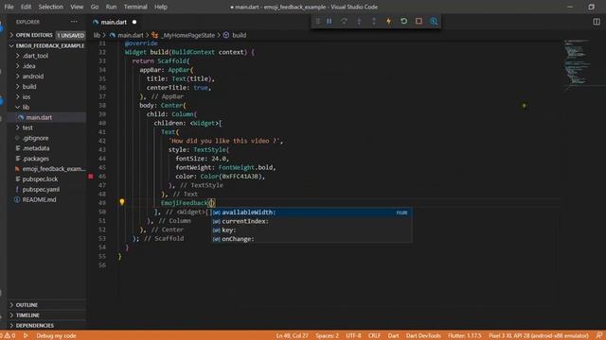This screenshot has height=340, width=606.
Task: Open the Selection menu
Action: coord(50,7)
